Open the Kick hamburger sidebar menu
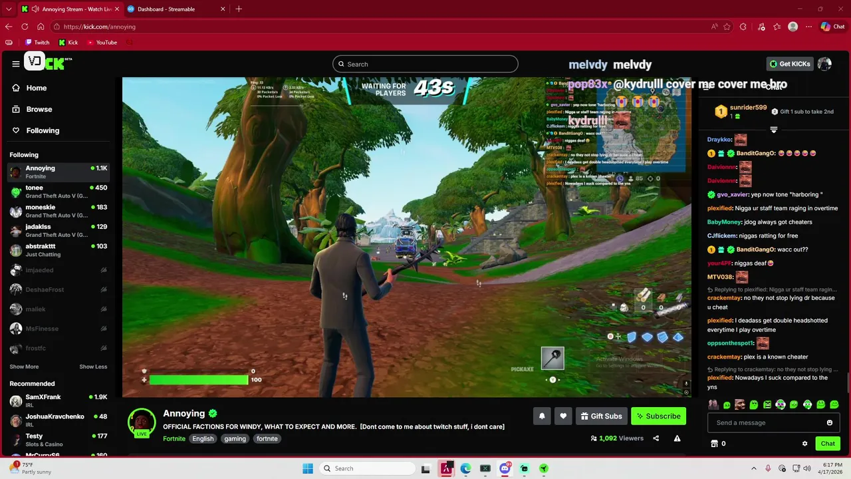 tap(15, 64)
